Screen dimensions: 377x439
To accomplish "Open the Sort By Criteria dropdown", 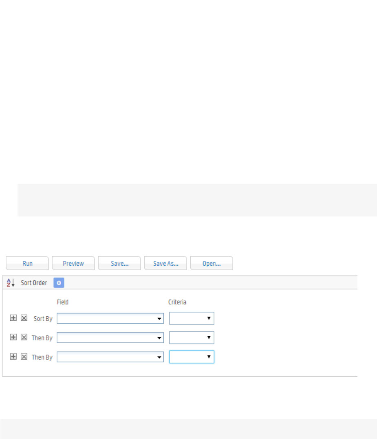I will point(192,318).
